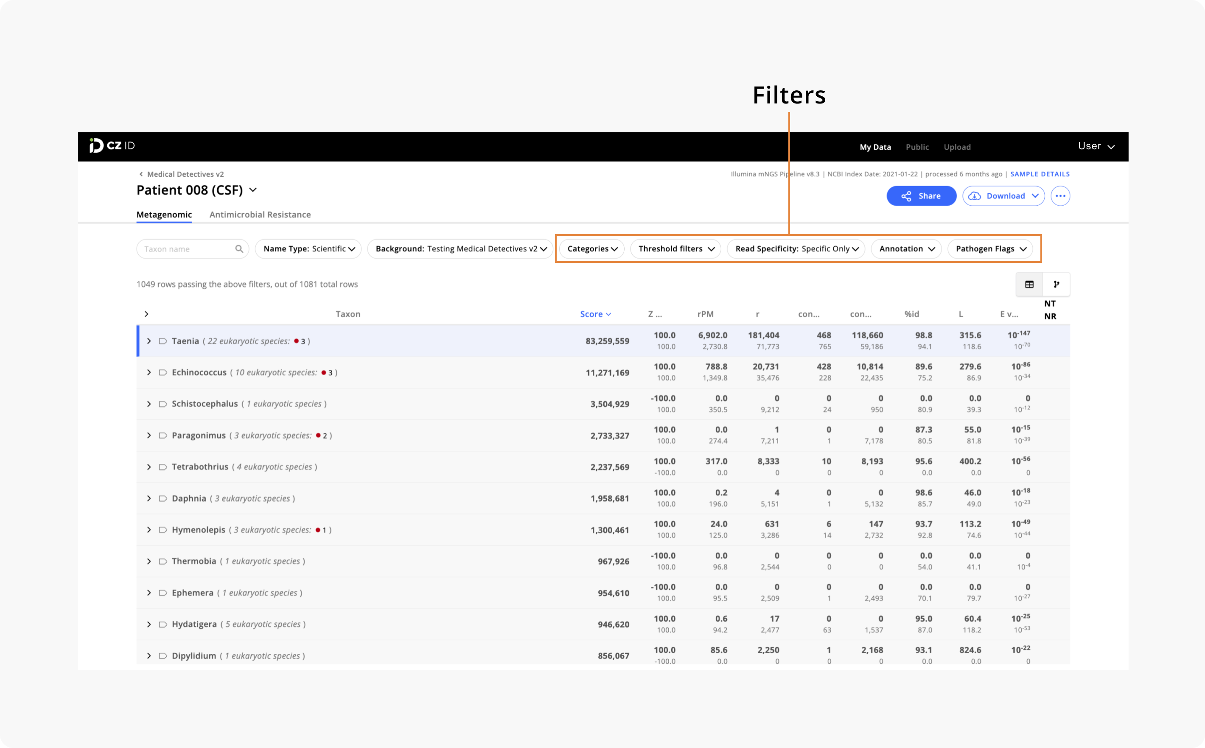Image resolution: width=1205 pixels, height=748 pixels.
Task: Expand all rows via header chevron
Action: [x=146, y=314]
